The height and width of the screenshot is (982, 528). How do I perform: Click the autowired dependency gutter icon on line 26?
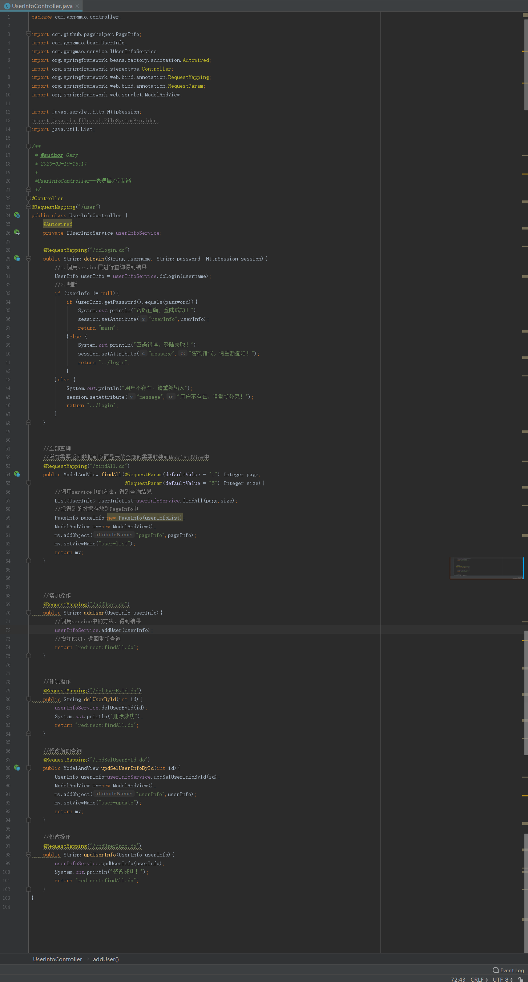[17, 232]
